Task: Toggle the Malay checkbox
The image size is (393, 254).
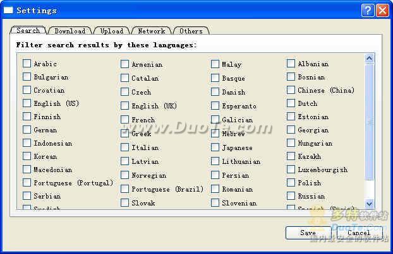Action: 215,64
